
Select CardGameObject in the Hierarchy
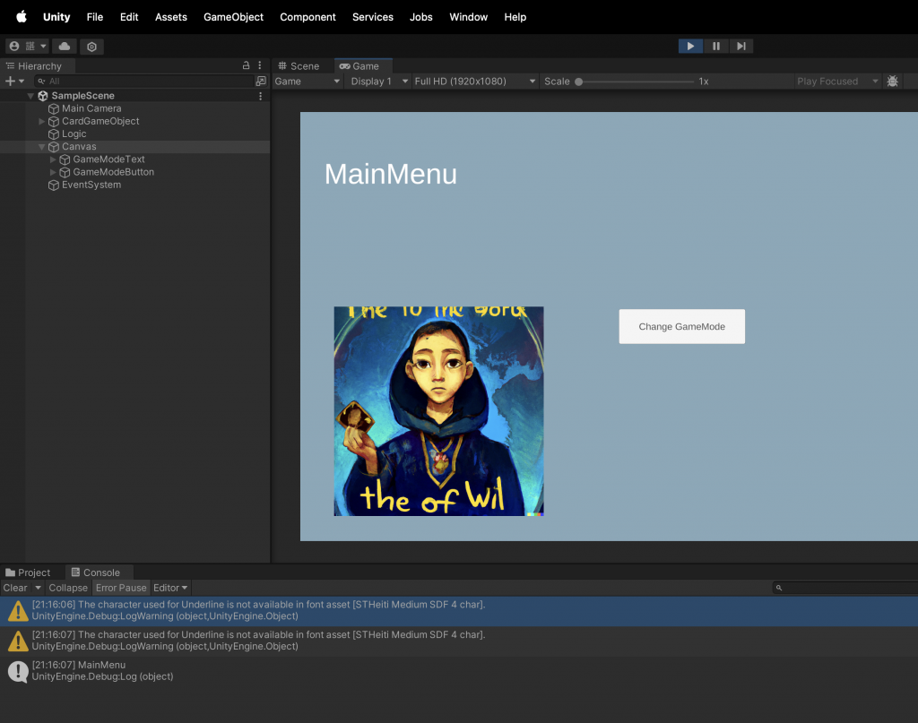[100, 121]
